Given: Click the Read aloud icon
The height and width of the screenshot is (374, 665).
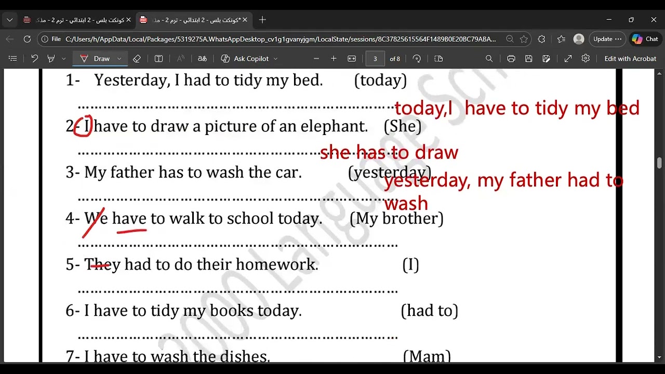Looking at the screenshot, I should (x=180, y=59).
